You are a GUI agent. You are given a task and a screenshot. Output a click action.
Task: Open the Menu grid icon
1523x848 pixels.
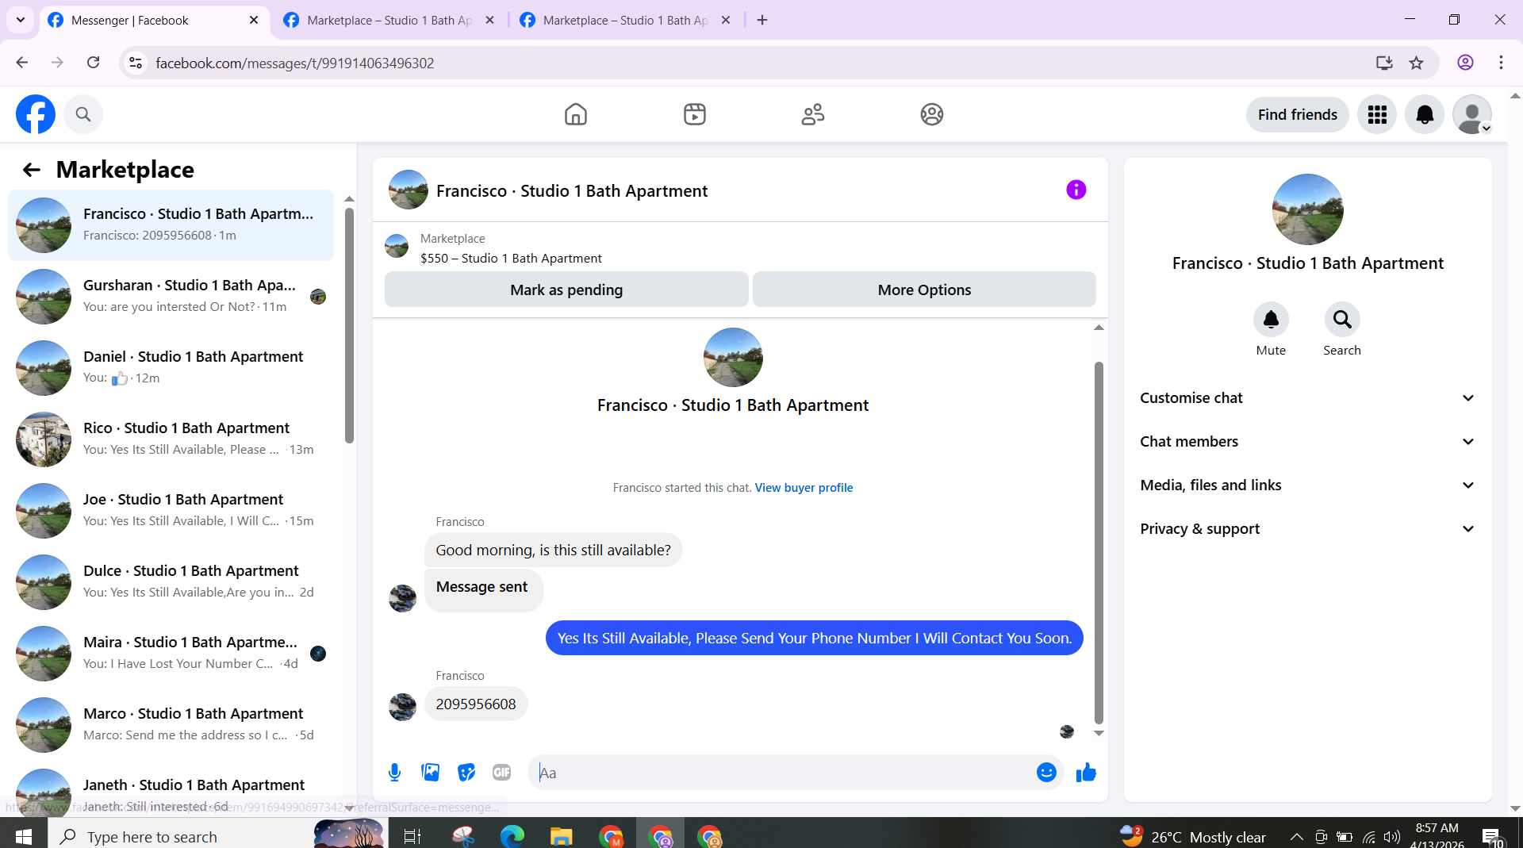[1377, 115]
